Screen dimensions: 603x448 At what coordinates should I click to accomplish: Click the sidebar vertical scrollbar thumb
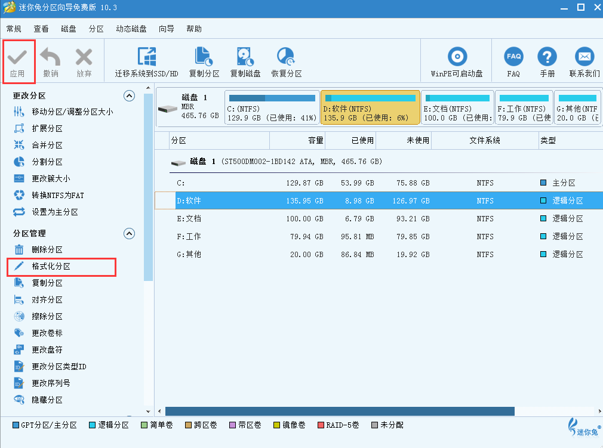click(x=149, y=187)
